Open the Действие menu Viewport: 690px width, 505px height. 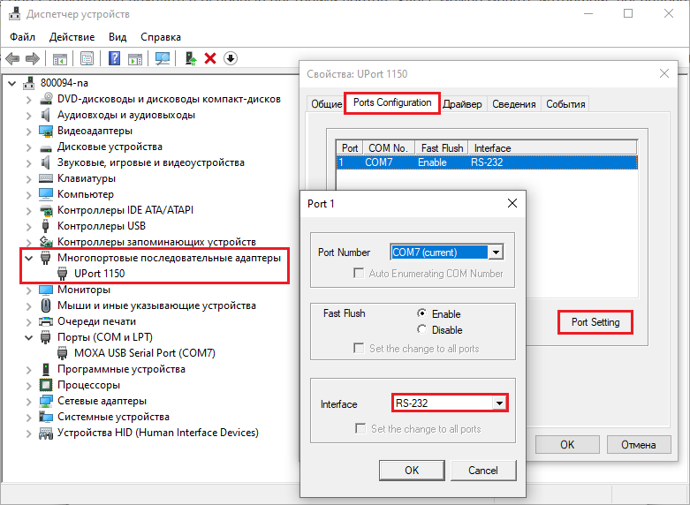(x=72, y=37)
